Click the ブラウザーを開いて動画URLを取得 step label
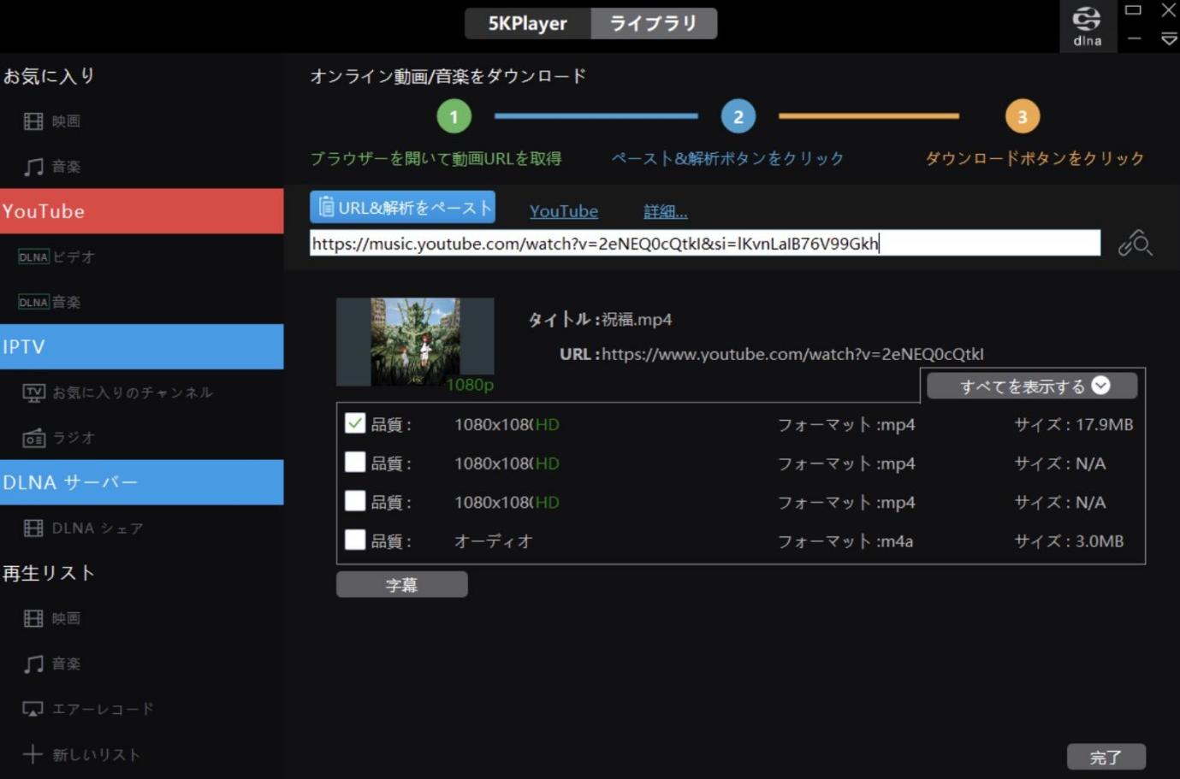Viewport: 1180px width, 779px height. pyautogui.click(x=436, y=158)
